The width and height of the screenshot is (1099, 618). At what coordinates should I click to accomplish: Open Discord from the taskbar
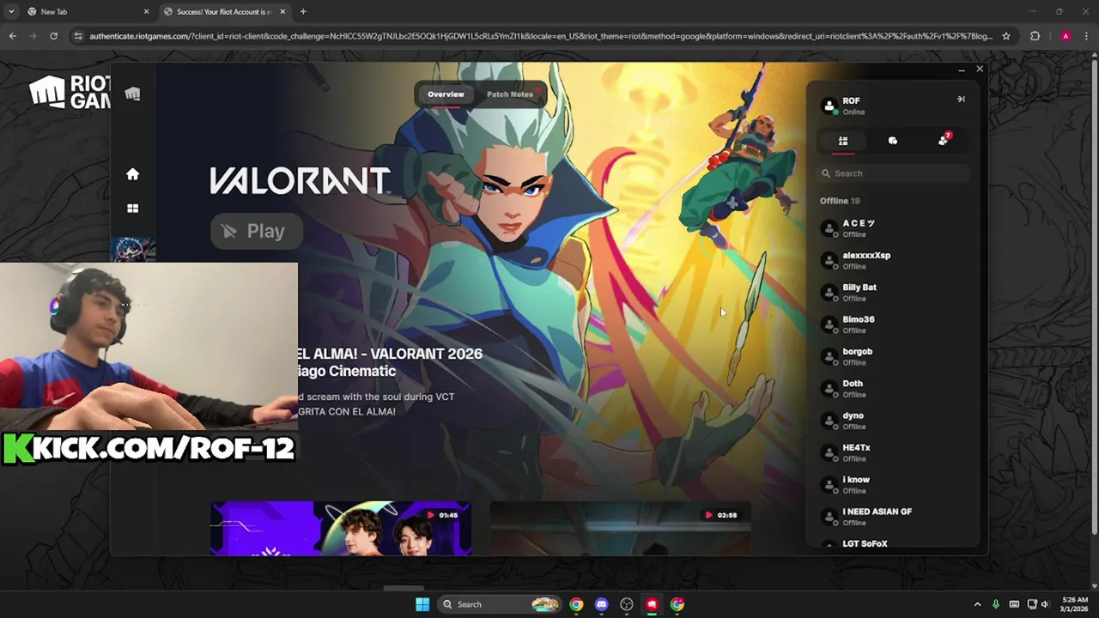coord(601,604)
